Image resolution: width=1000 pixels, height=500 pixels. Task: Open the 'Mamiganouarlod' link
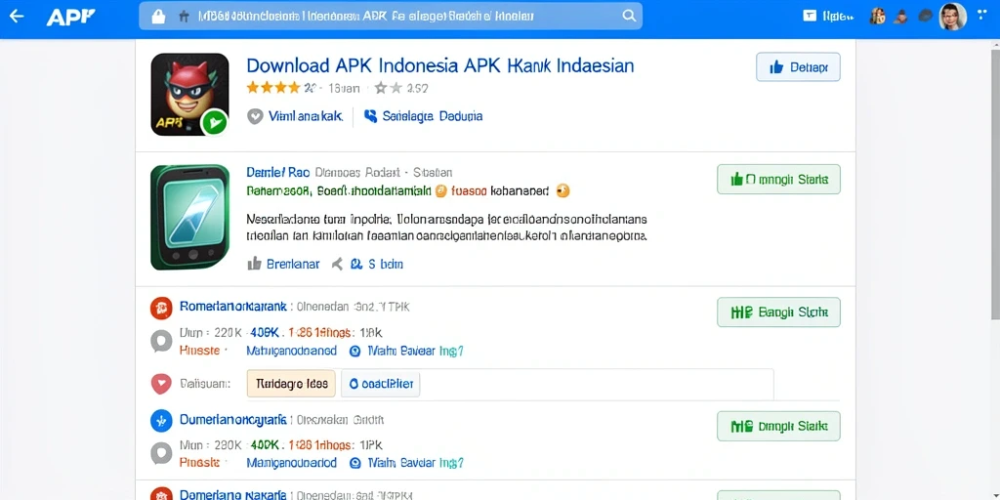(x=291, y=463)
